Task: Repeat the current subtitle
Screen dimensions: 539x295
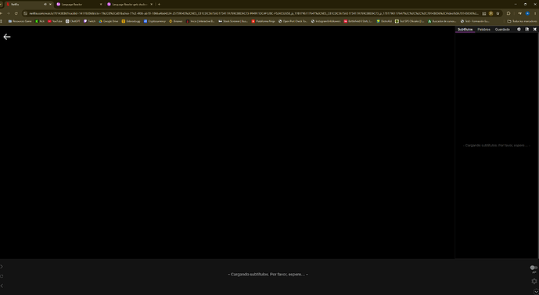Action: 2,276
